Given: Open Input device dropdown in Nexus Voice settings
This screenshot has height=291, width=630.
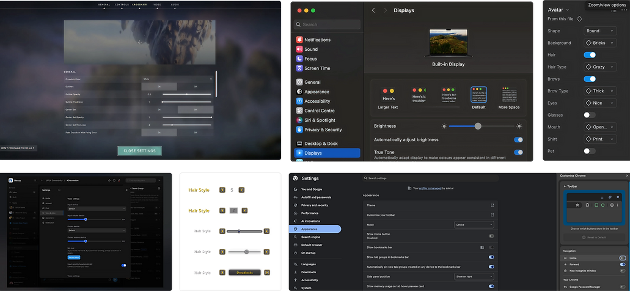Looking at the screenshot, I should click(97, 208).
